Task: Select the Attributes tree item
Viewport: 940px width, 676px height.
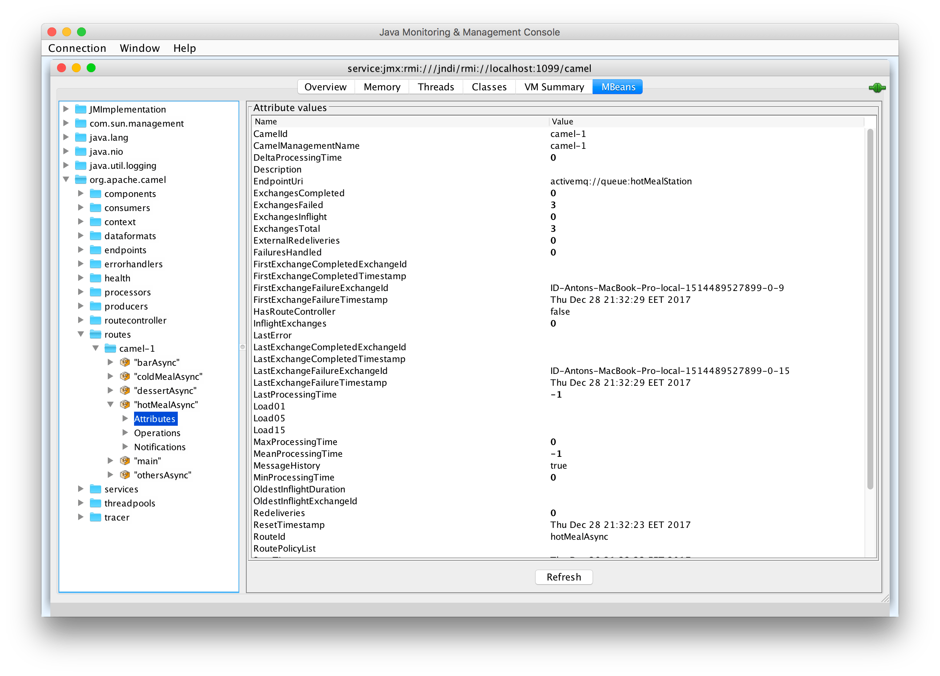Action: 155,419
